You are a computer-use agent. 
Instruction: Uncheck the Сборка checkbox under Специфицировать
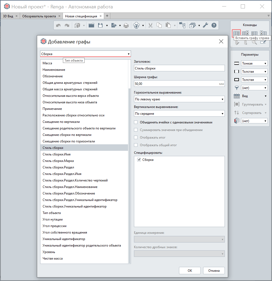pyautogui.click(x=139, y=160)
